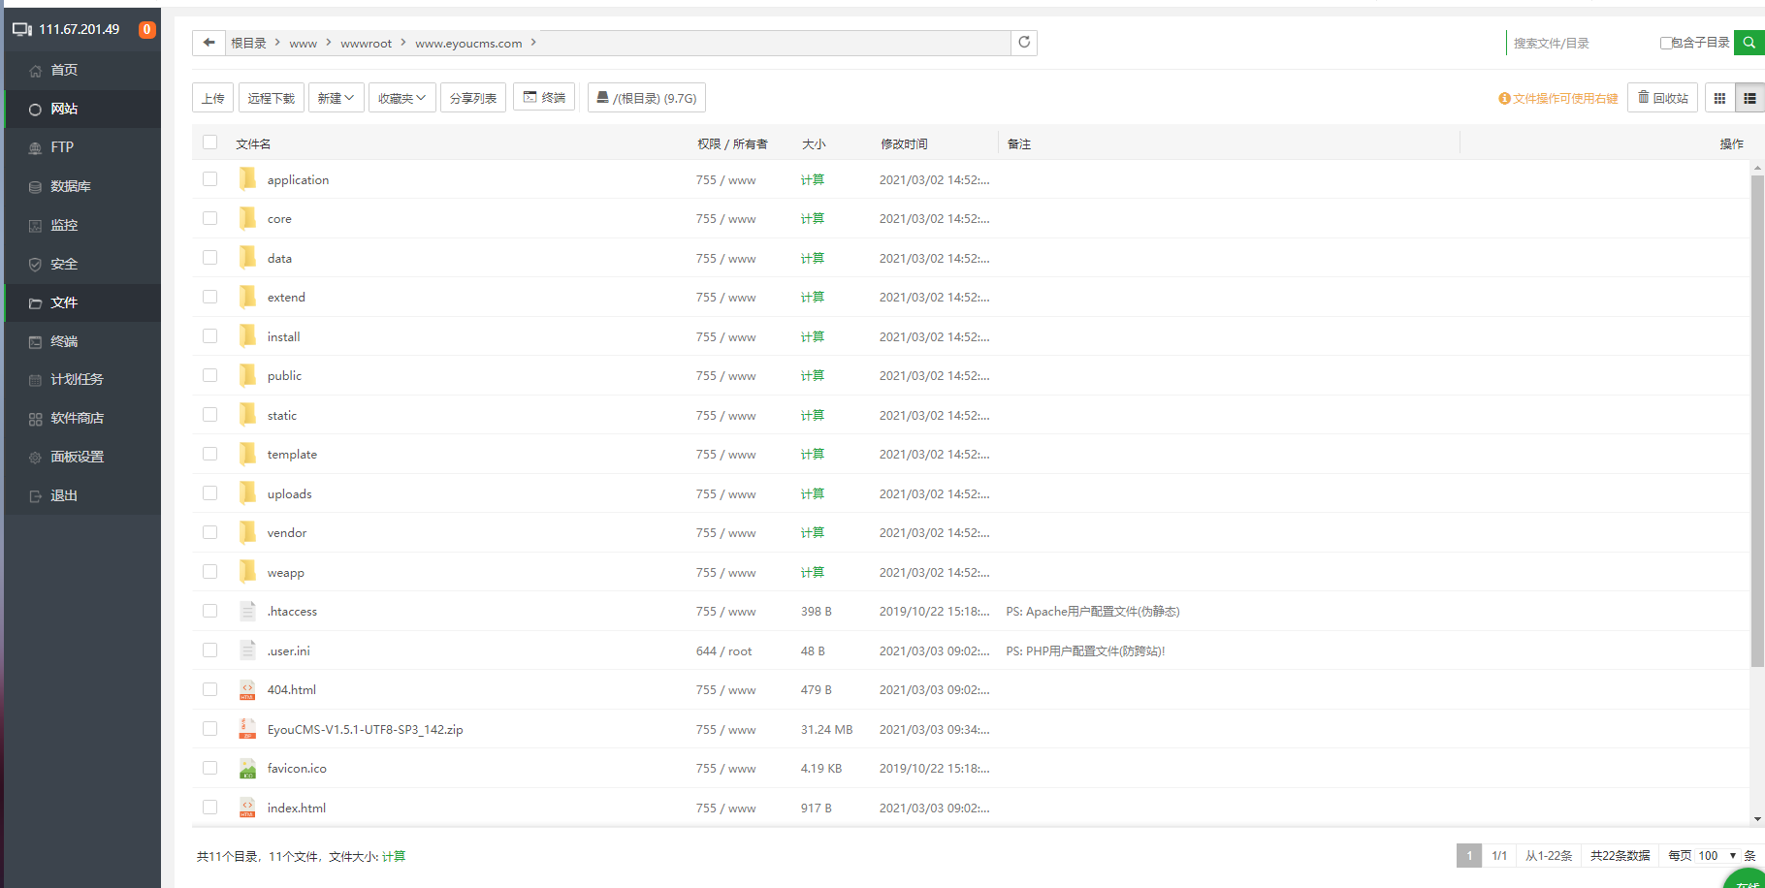The image size is (1765, 888).
Task: Click the EyouCMS zip file icon
Action: 248,729
